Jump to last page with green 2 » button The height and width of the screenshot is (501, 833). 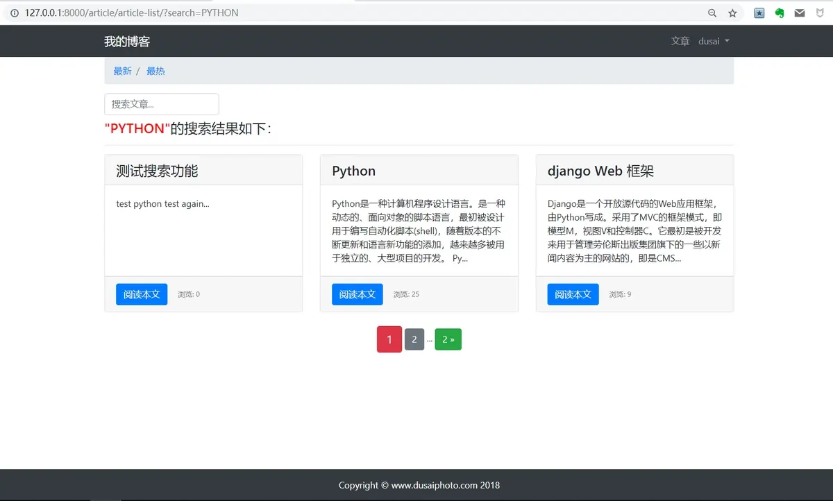tap(448, 339)
